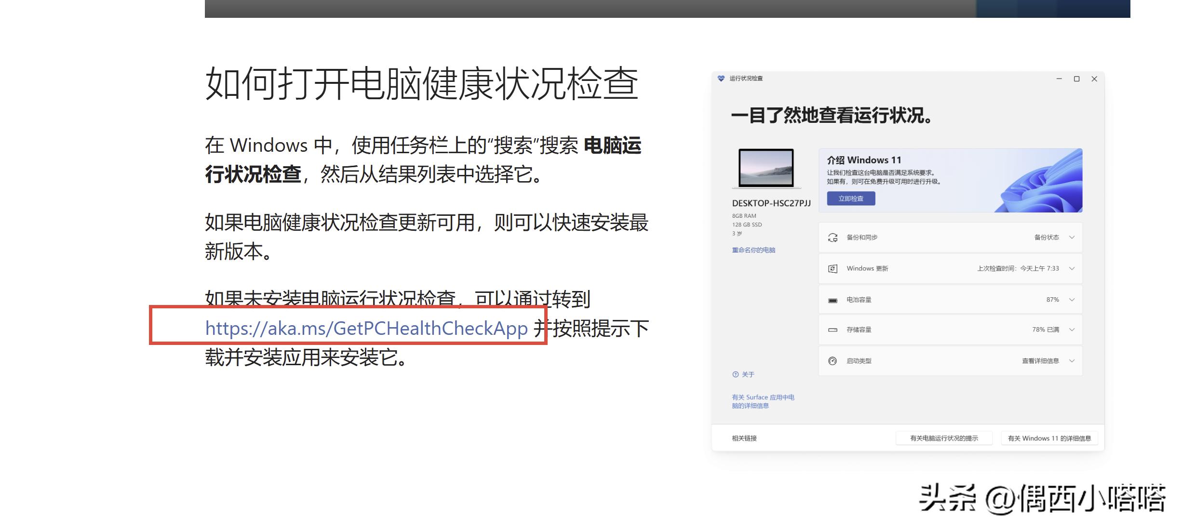1182x529 pixels.
Task: Click the 8GB RAM text
Action: point(744,216)
